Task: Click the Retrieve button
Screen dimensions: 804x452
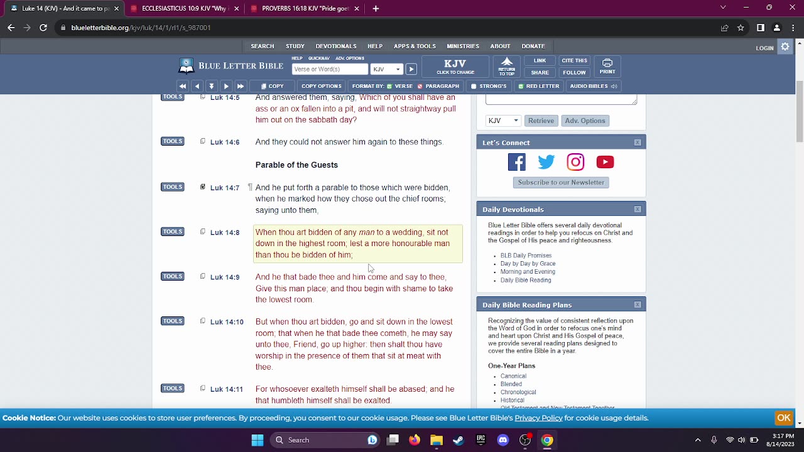Action: 541,121
